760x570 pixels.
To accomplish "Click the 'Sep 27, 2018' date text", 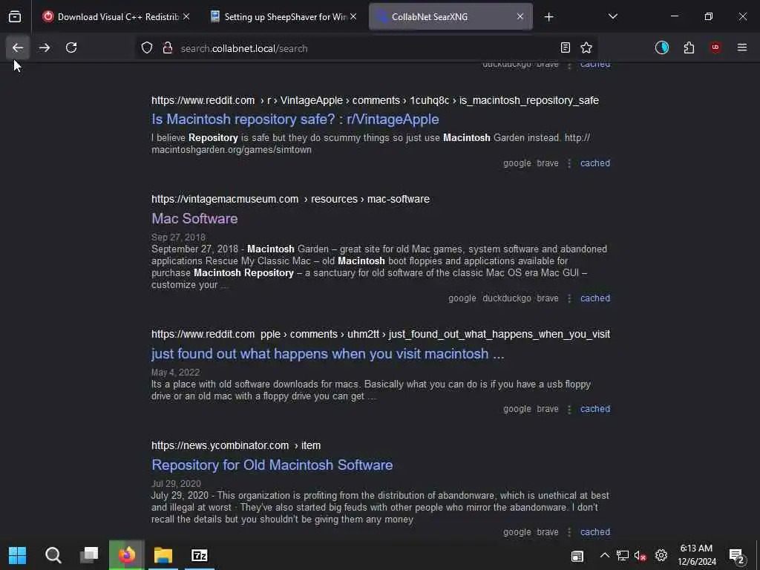I will click(x=178, y=237).
